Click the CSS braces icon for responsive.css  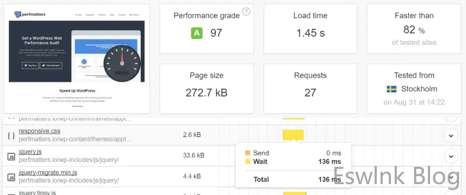click(10, 135)
